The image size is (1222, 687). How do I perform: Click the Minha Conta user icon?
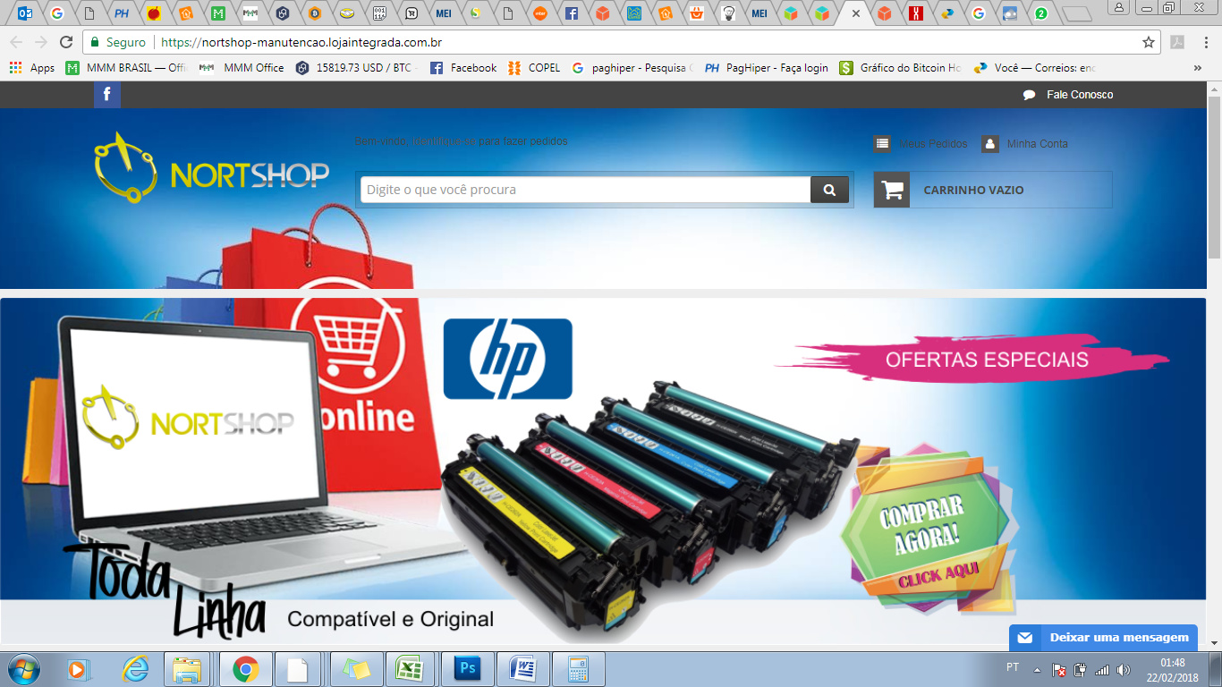990,143
